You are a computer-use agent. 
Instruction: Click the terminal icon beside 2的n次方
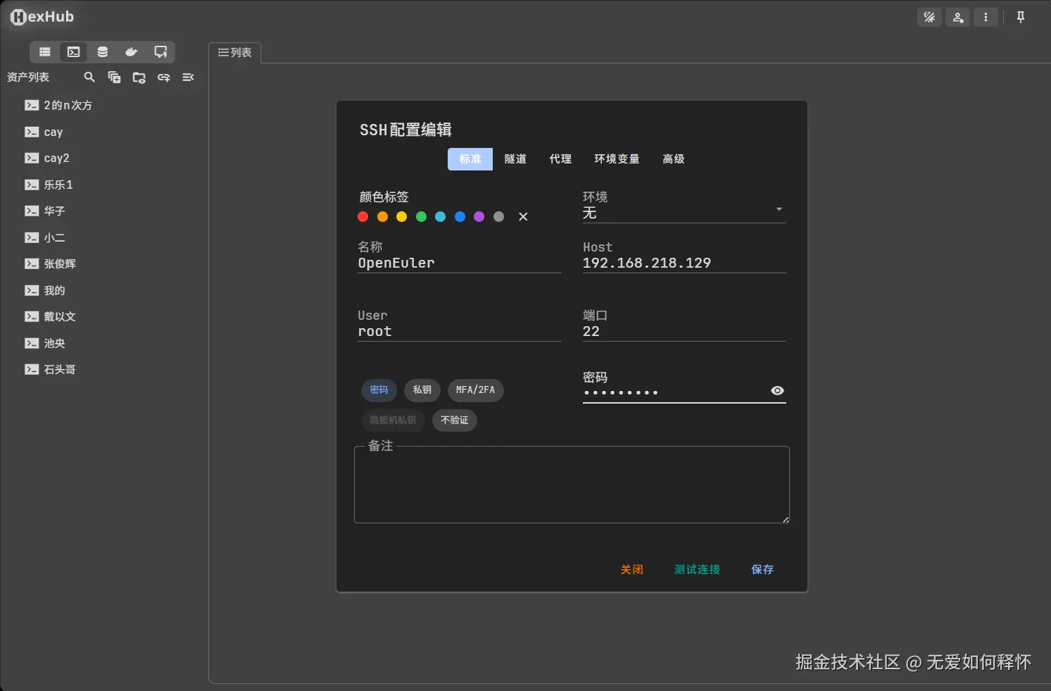tap(32, 106)
